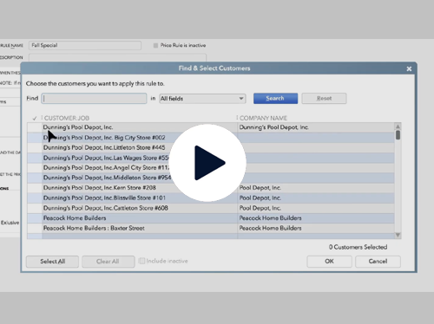
Task: Select the Cattleton Store #608 row
Action: click(211, 208)
